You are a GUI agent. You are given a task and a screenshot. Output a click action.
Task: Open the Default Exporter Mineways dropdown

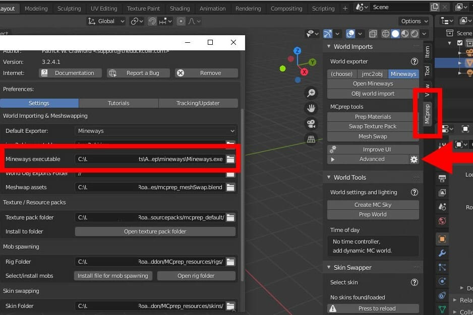point(156,131)
